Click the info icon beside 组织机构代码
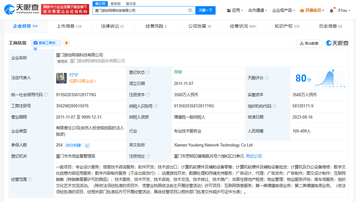Image resolution: width=356 pixels, height=202 pixels. [x=275, y=106]
